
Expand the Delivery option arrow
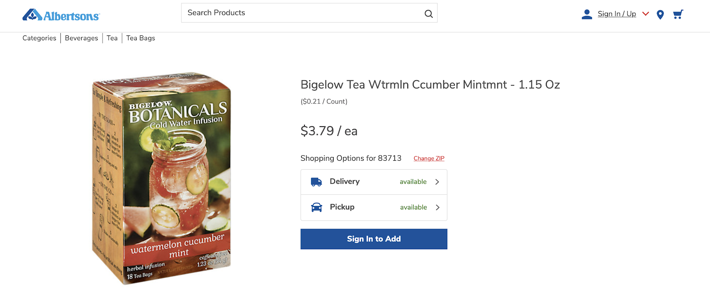coord(437,182)
